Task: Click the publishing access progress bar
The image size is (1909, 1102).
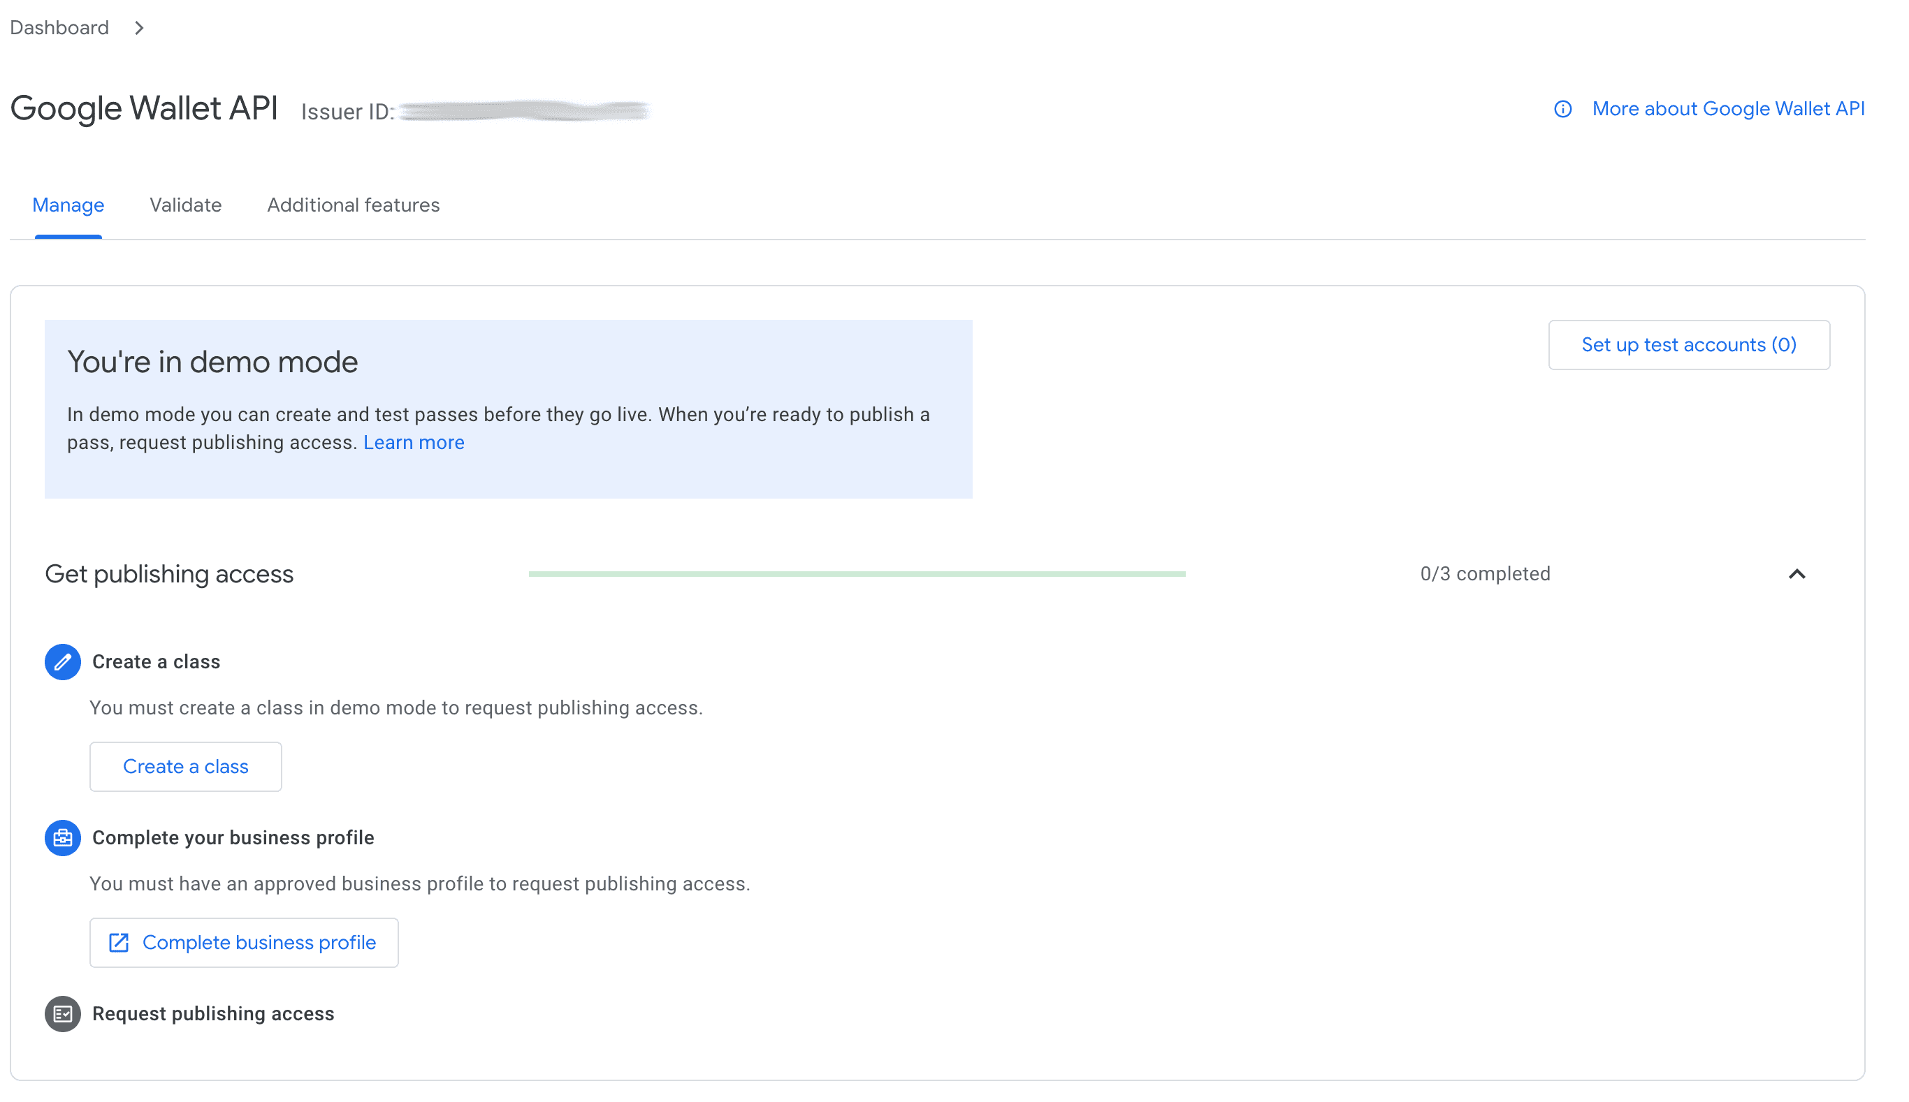Action: pos(857,574)
